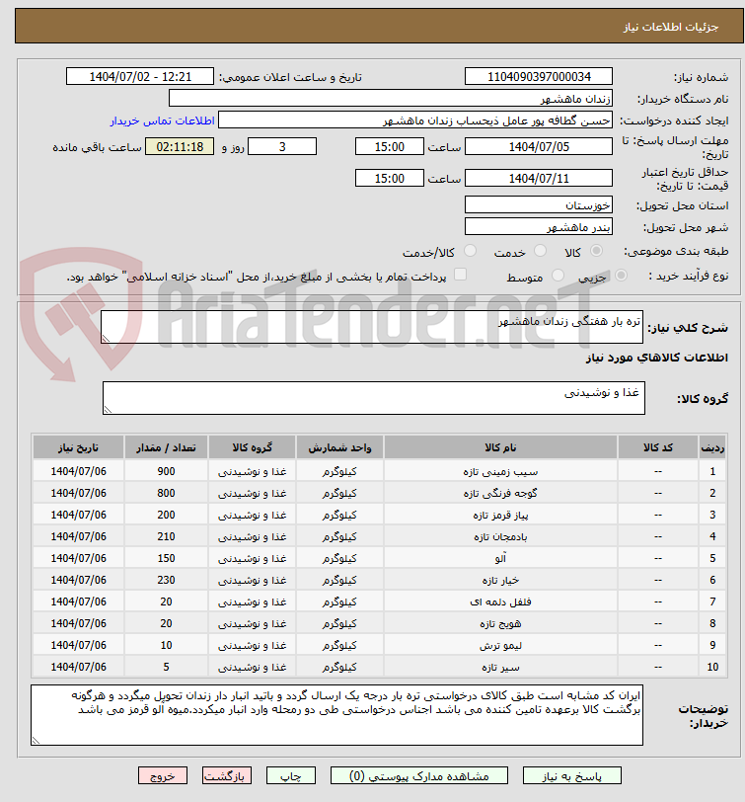Click the ردیف column header
The height and width of the screenshot is (802, 745).
click(x=712, y=447)
